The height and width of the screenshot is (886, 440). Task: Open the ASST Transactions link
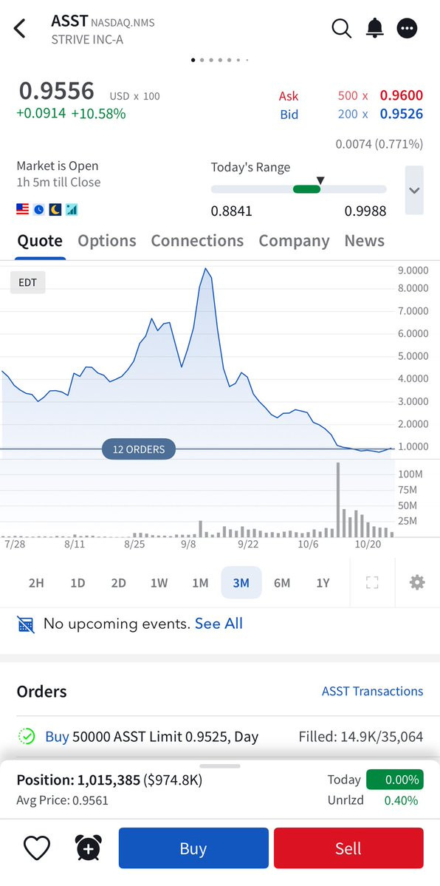pyautogui.click(x=372, y=691)
